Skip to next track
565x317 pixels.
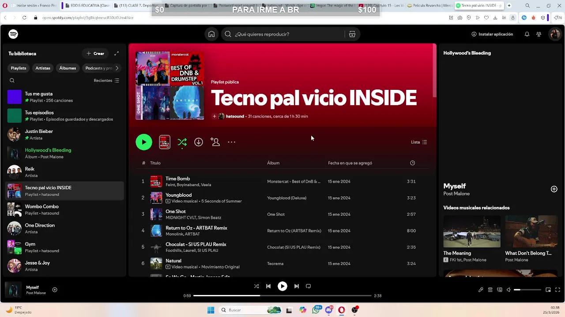coord(297,286)
